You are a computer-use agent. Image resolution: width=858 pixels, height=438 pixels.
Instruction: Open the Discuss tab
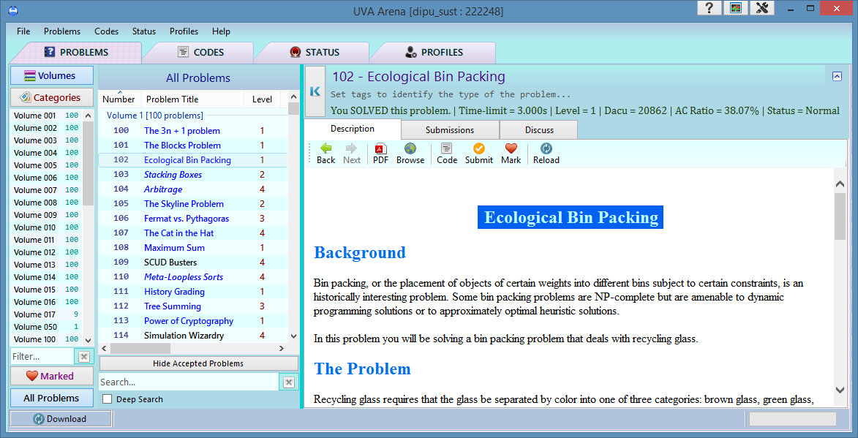pyautogui.click(x=539, y=130)
